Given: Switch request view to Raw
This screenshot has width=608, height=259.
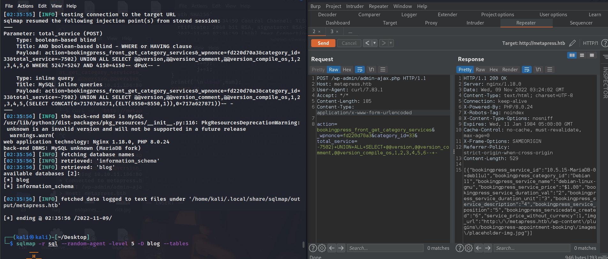Looking at the screenshot, I should pos(334,70).
